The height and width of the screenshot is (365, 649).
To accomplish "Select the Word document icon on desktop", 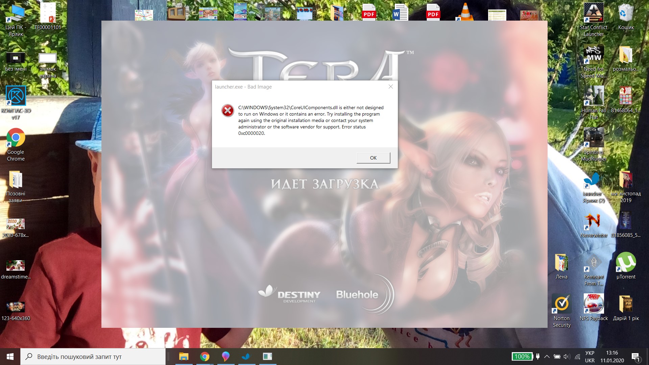I will [401, 12].
